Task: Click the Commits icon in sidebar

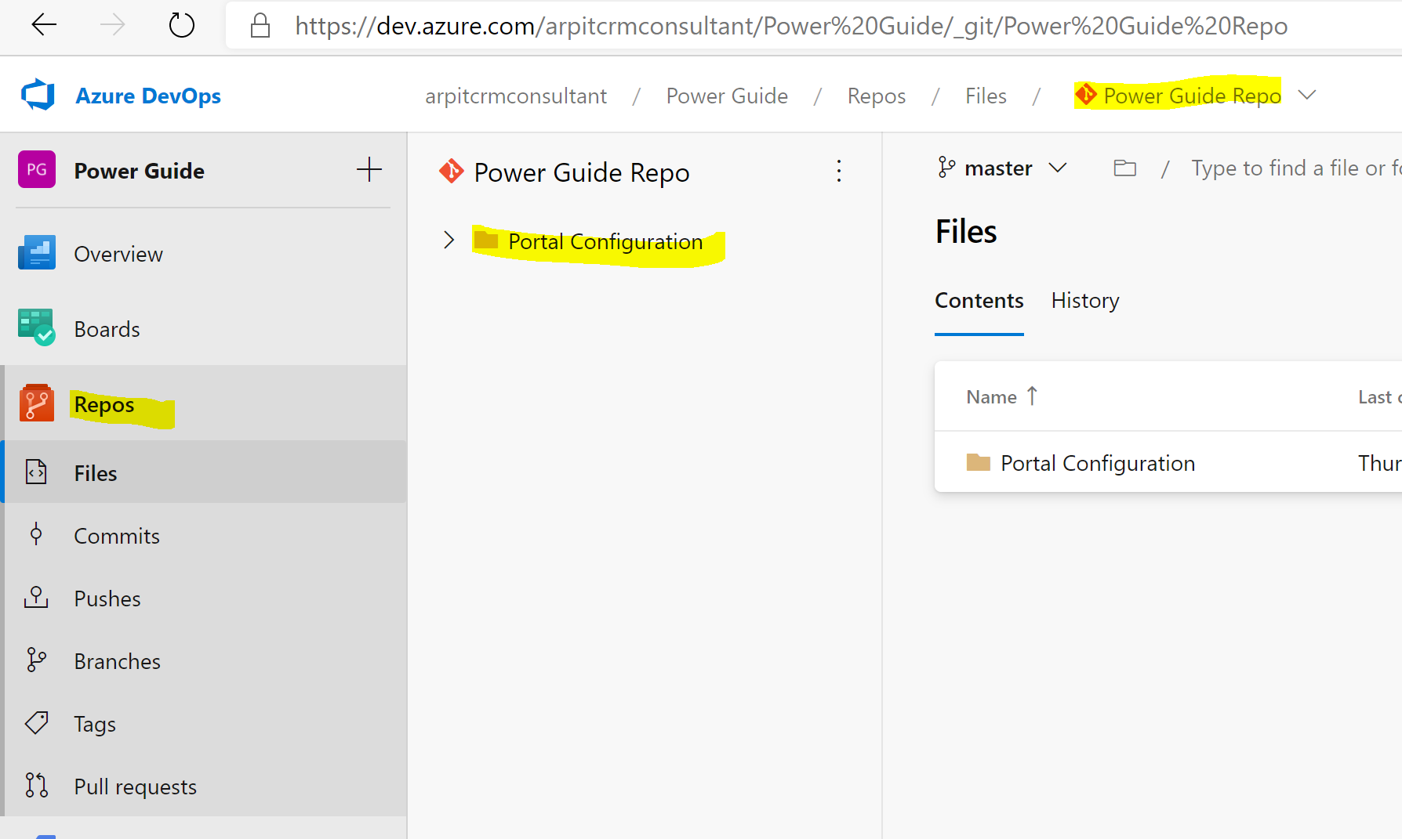Action: (36, 534)
